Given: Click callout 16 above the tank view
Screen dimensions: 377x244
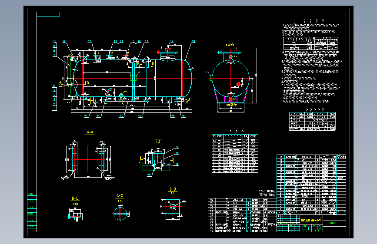Looking at the screenshot, I should (x=139, y=42).
